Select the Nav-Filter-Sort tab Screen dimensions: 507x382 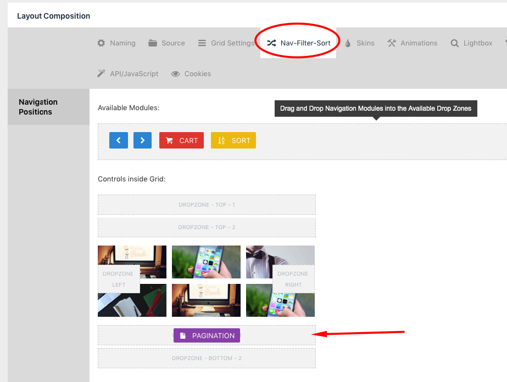click(298, 43)
